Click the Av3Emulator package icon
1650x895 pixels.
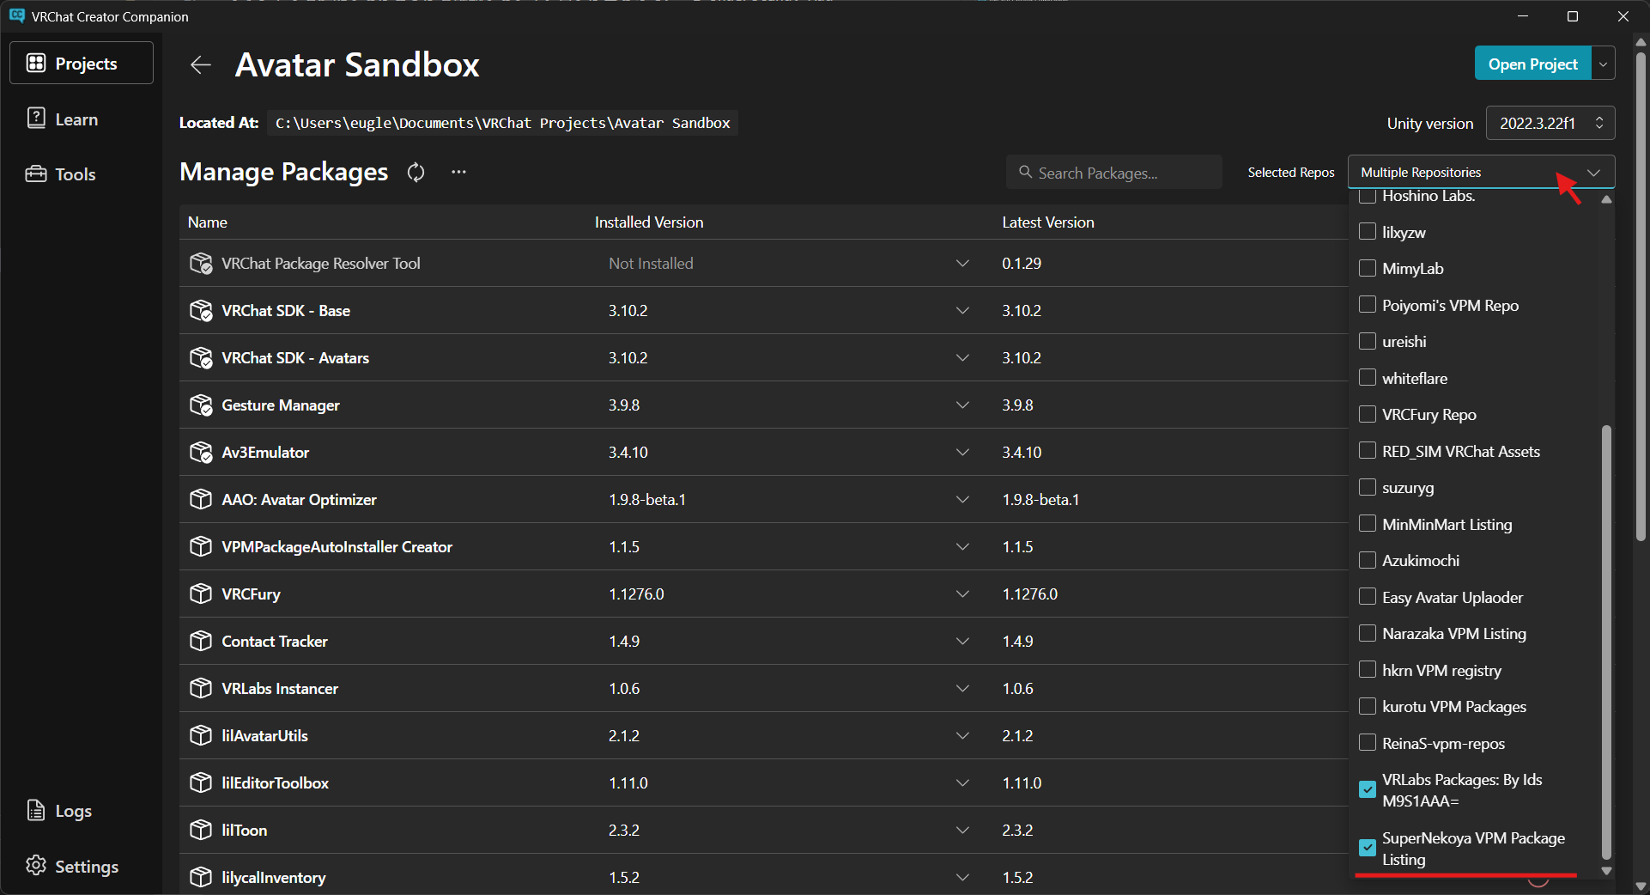pyautogui.click(x=201, y=453)
